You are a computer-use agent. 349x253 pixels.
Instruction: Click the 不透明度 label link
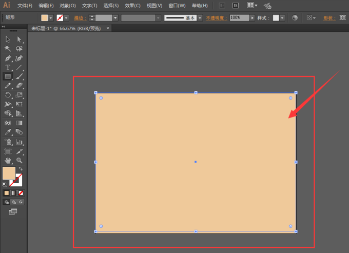(217, 18)
